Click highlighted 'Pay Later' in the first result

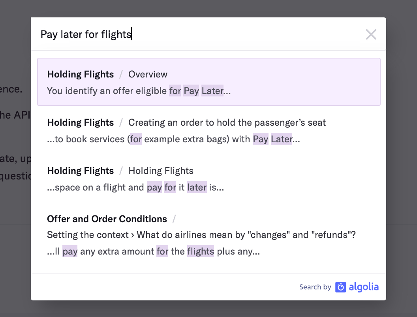203,91
